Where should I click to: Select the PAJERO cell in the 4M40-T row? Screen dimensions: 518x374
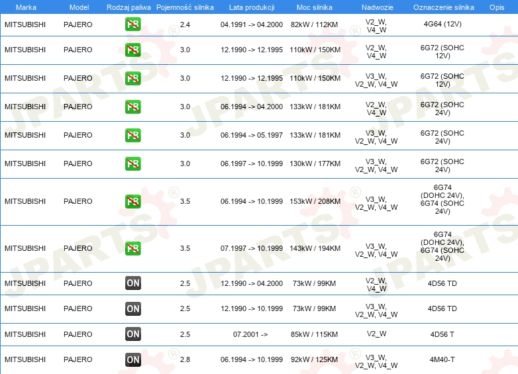click(x=78, y=359)
